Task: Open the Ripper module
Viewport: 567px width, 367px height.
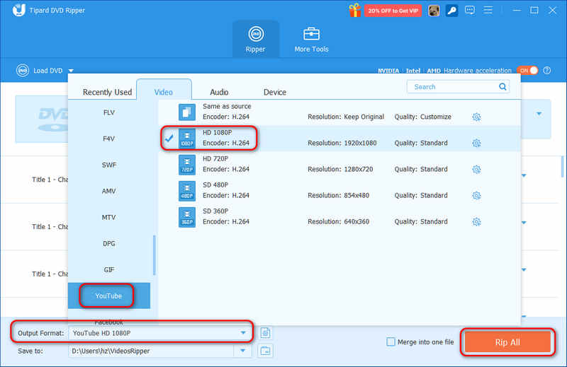Action: (x=255, y=40)
